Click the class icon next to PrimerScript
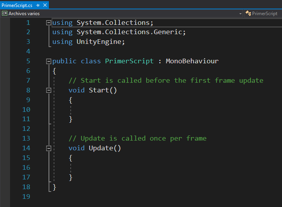 click(x=248, y=13)
